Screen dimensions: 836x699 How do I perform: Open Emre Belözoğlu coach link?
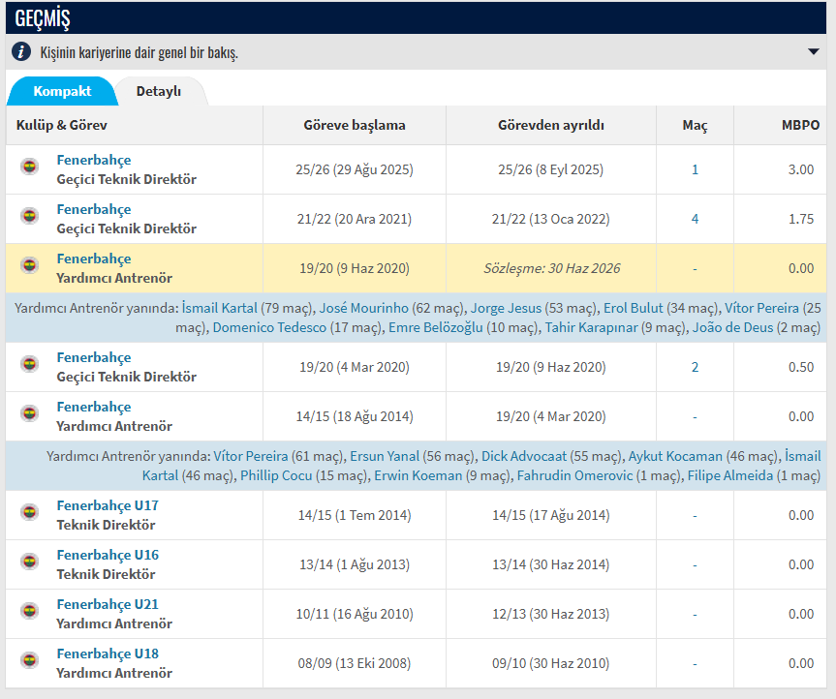[435, 327]
